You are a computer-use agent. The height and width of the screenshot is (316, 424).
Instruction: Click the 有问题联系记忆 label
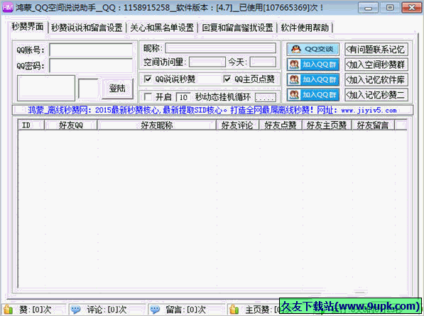tap(376, 50)
